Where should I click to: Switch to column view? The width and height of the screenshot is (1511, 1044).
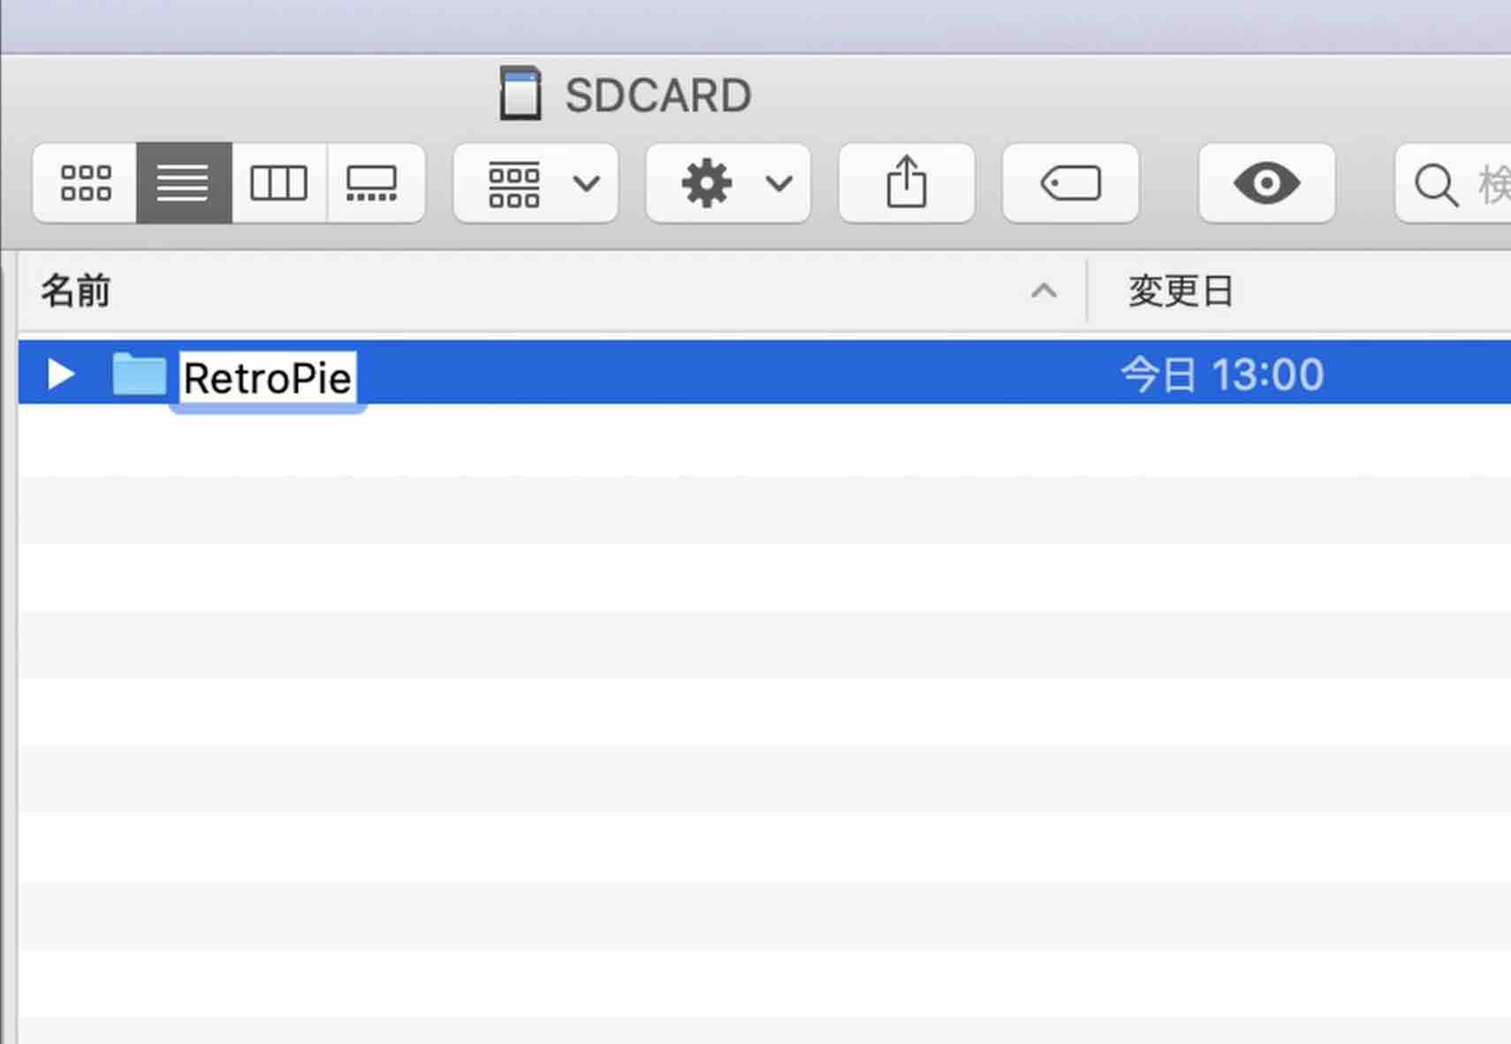(279, 183)
